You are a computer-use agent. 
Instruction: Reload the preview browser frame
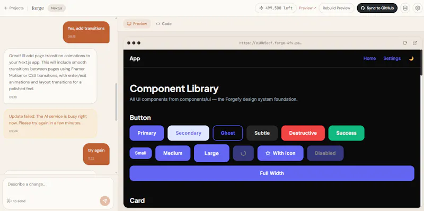point(405,43)
